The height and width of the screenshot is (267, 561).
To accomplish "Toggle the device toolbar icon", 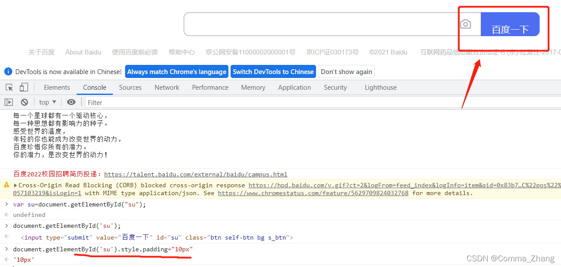I will pos(24,87).
